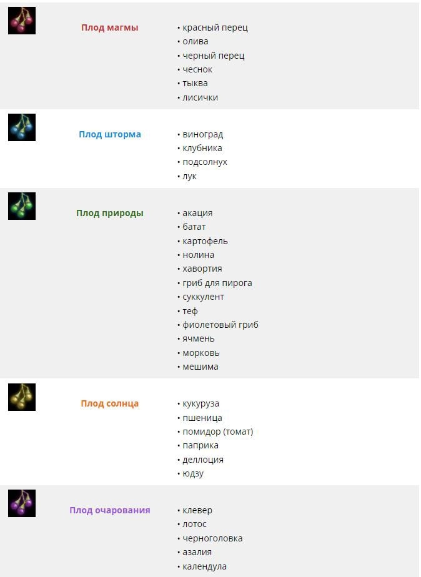
Task: Select the календула entry
Action: point(204,567)
